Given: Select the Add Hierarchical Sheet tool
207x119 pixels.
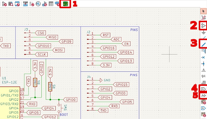Looking at the screenshot, I should [203, 102].
